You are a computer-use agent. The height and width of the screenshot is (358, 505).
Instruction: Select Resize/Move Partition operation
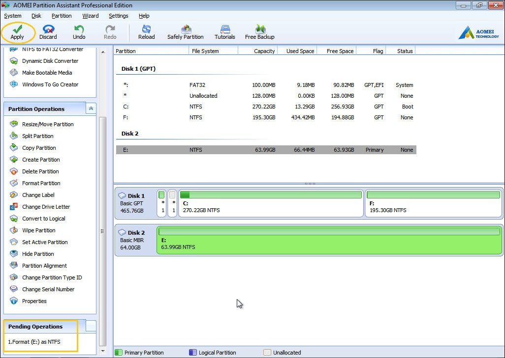click(48, 124)
